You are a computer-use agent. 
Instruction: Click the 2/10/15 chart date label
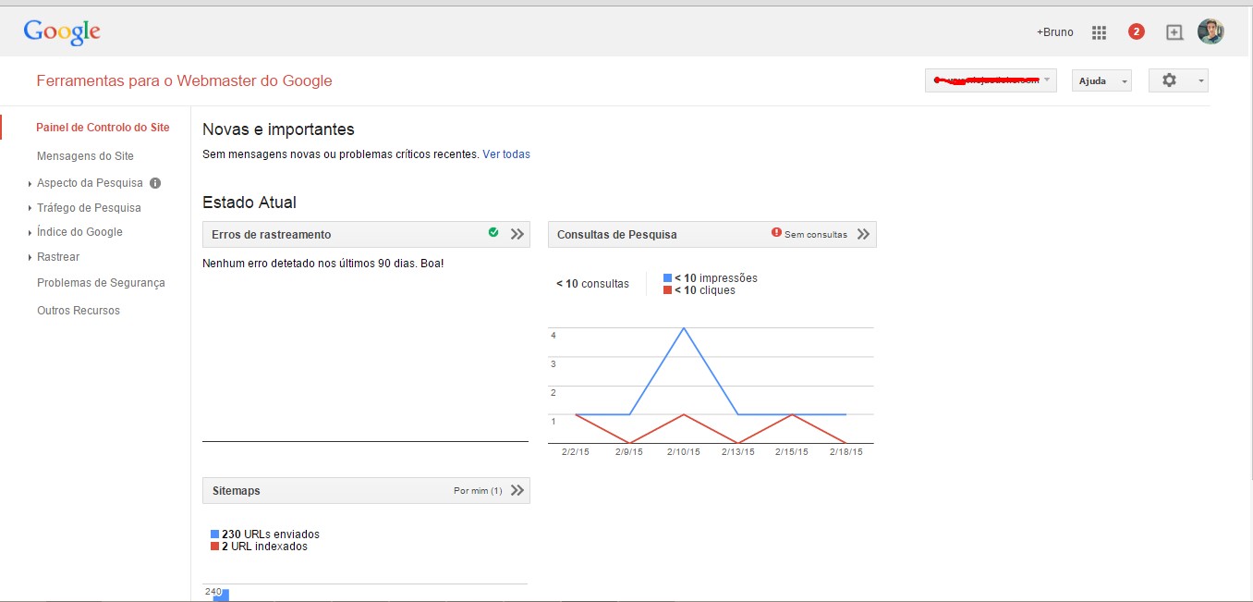click(x=684, y=452)
